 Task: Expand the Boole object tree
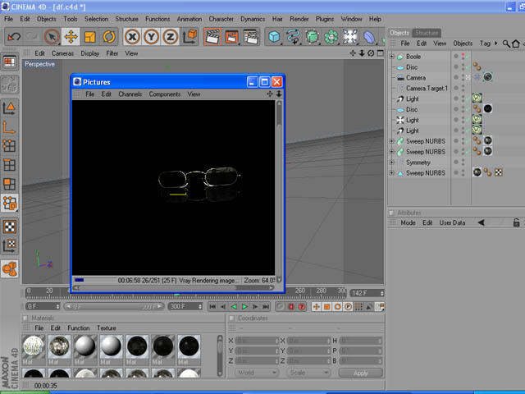[391, 57]
